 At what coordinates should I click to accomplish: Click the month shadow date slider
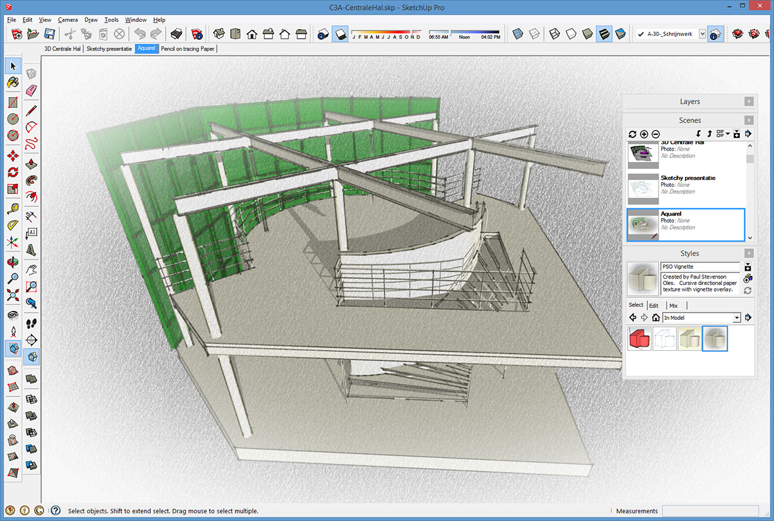[x=386, y=34]
